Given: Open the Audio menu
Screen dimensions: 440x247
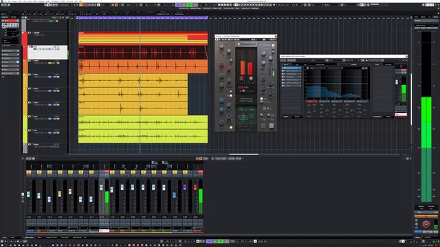Looking at the screenshot, I should 19,1.
